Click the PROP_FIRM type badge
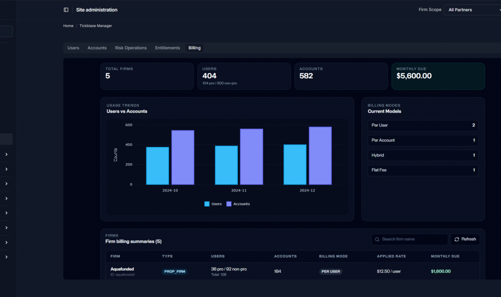The image size is (501, 297). [175, 272]
